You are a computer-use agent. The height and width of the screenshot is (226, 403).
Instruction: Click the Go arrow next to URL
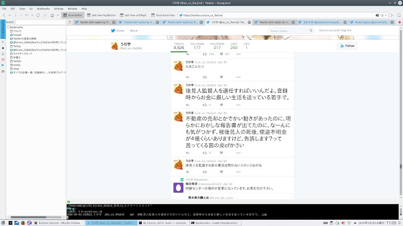pos(392,15)
